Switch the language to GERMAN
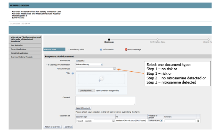 pos(14,5)
